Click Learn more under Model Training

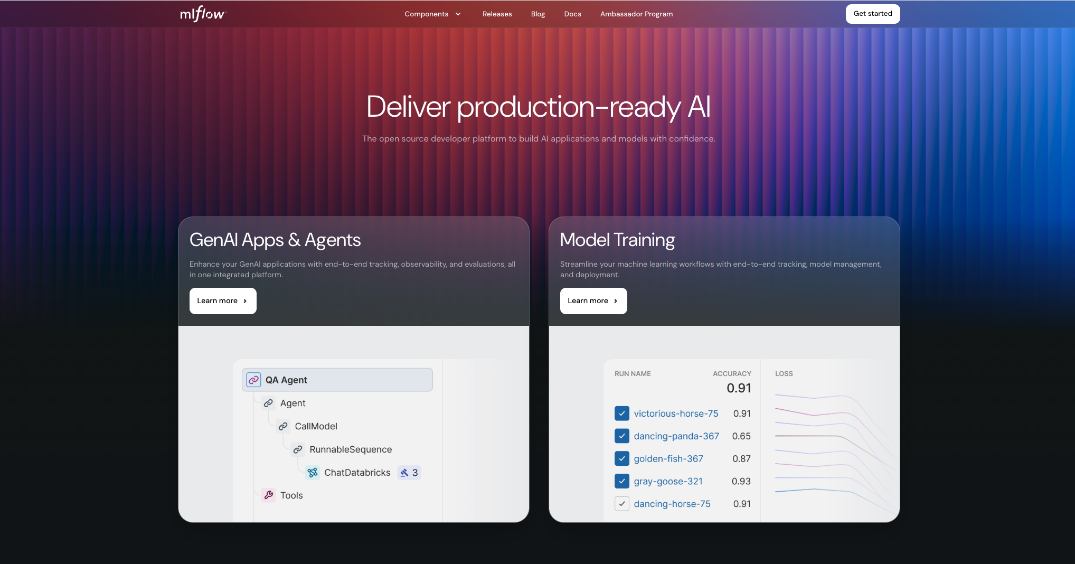pyautogui.click(x=593, y=300)
